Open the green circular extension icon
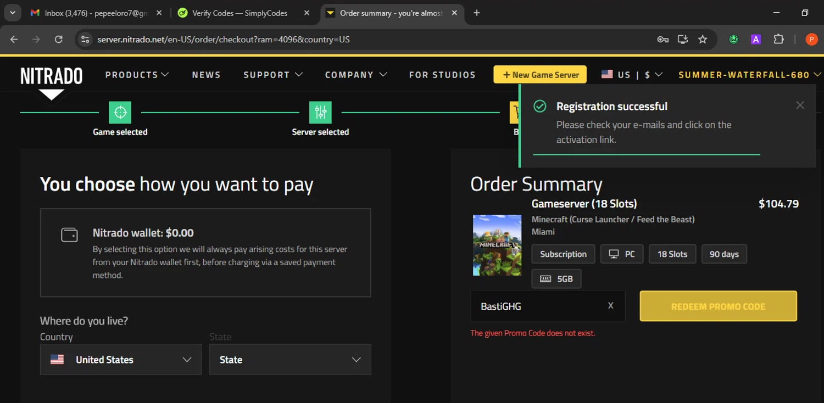Viewport: 824px width, 403px height. pyautogui.click(x=734, y=40)
